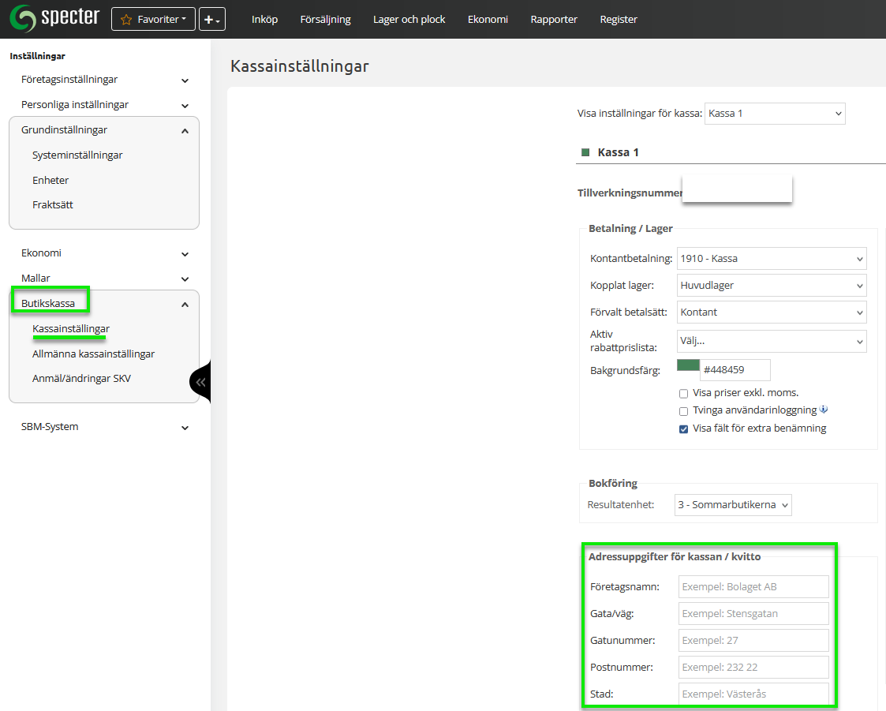Click the green Bakgrundsfärg color swatch

point(688,365)
